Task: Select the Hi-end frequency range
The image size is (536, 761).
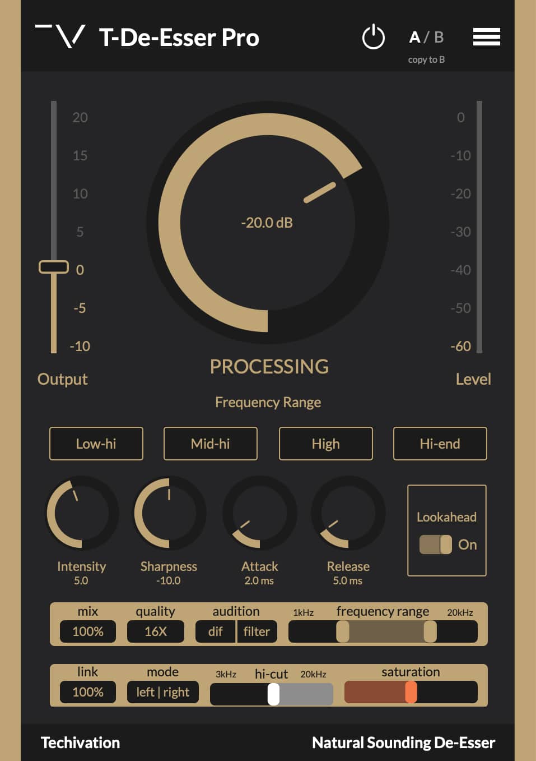Action: click(x=440, y=444)
